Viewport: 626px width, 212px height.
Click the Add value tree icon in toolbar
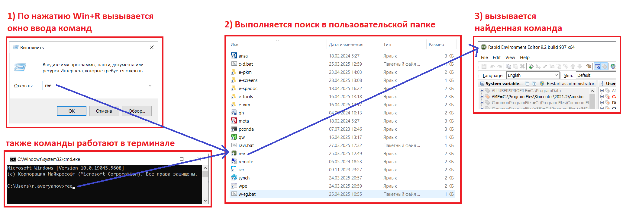538,66
